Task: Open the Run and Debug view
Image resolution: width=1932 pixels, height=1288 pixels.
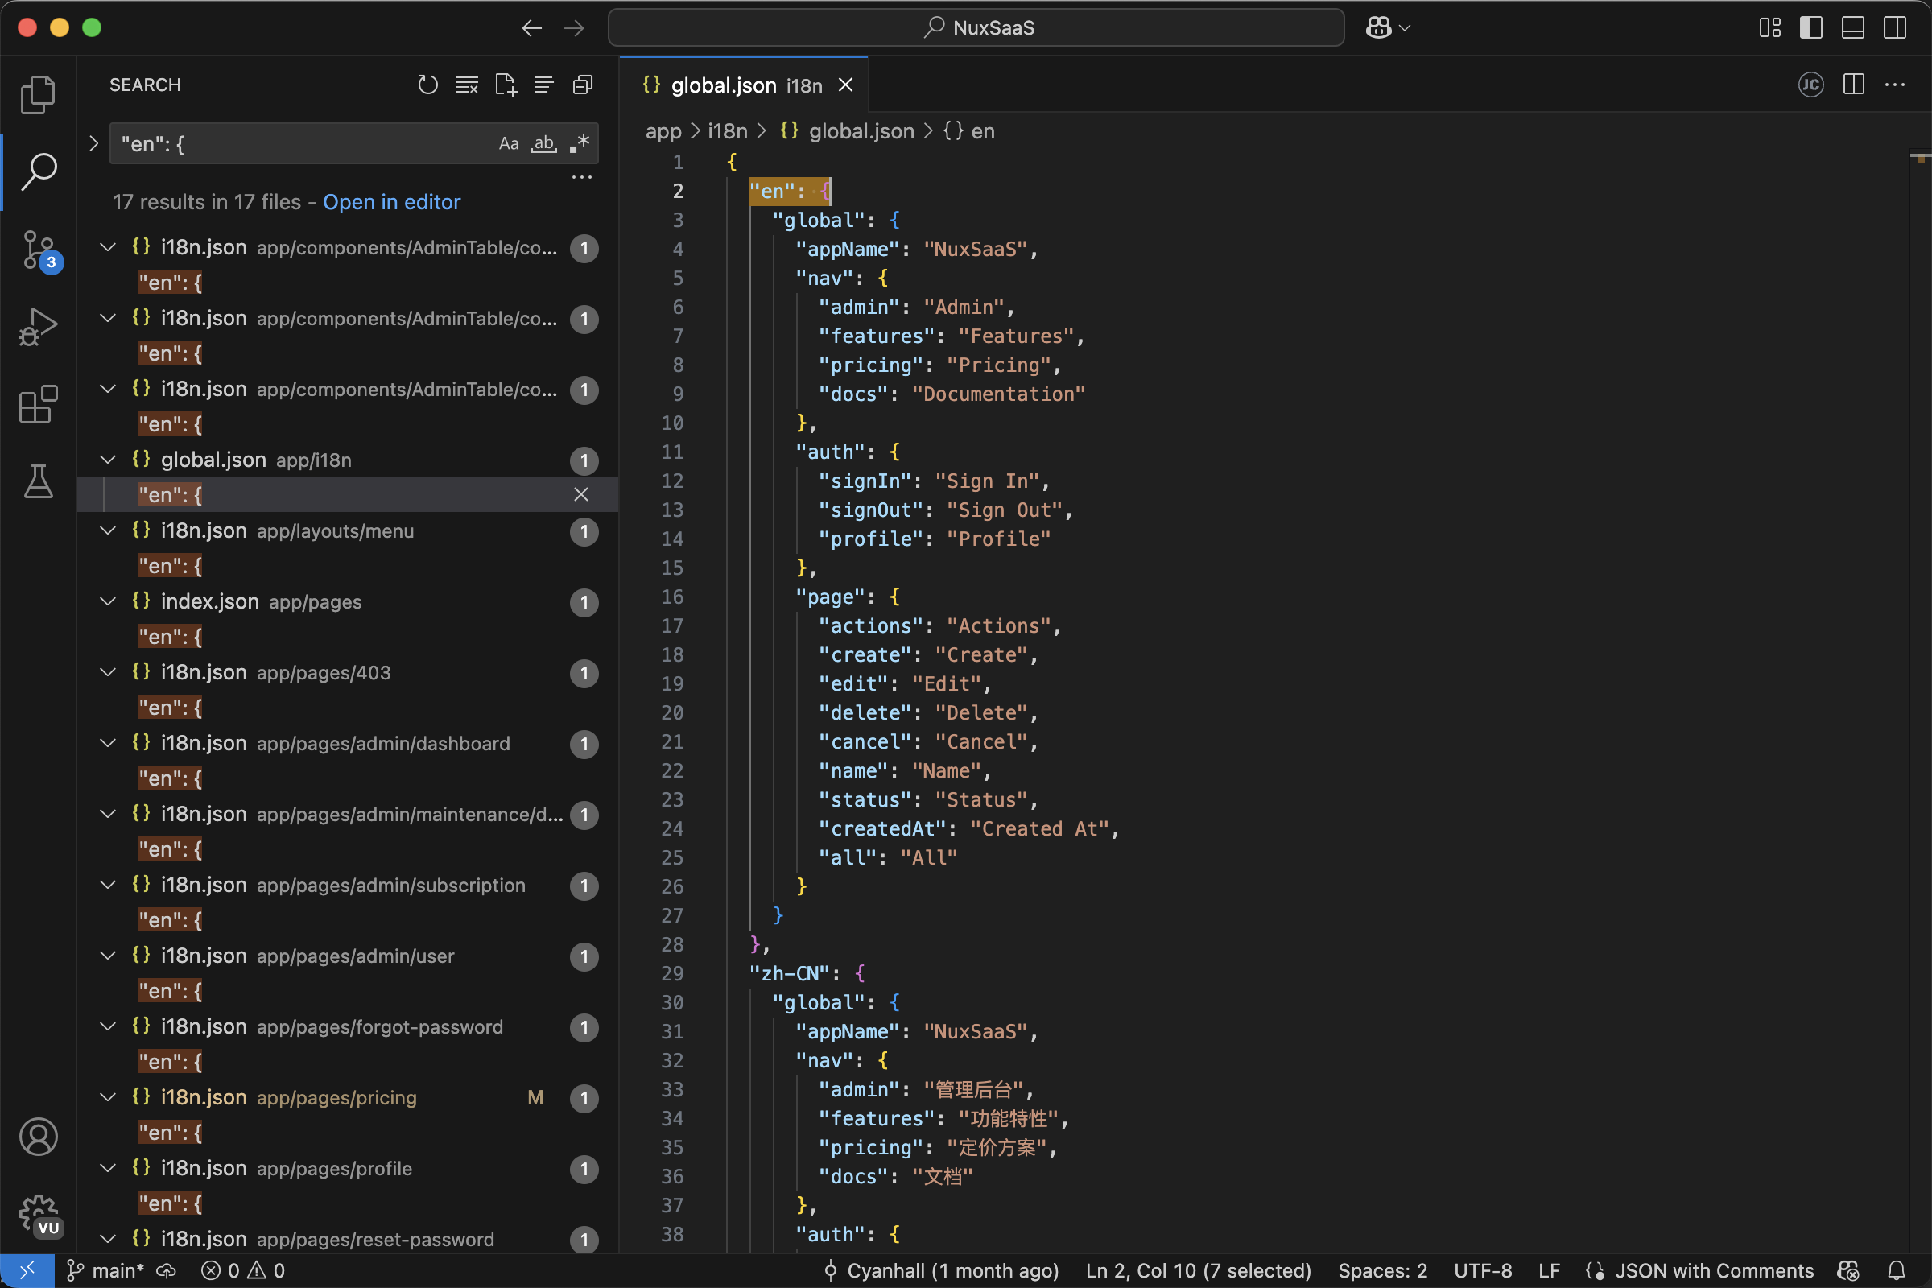Action: click(38, 327)
